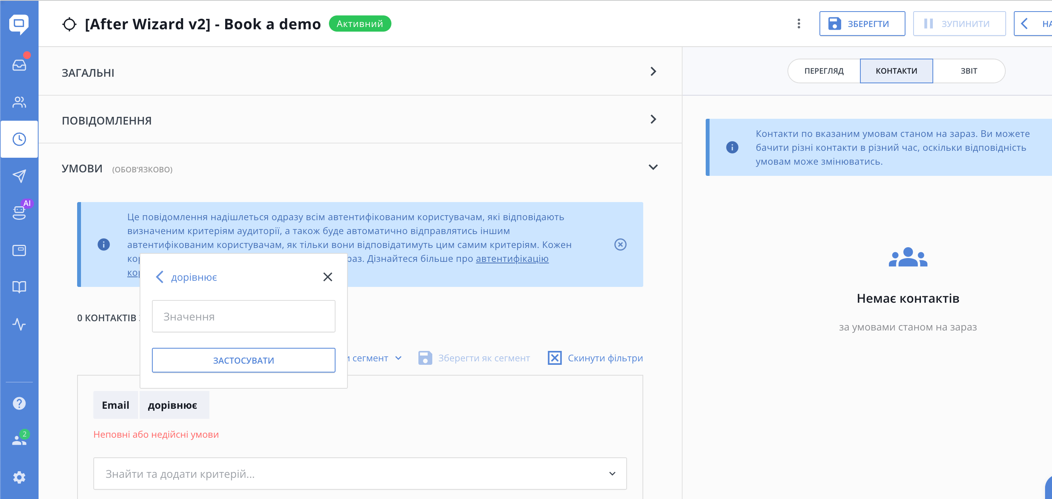Open the inbox icon in sidebar
Screen dimensions: 1052x499
point(19,65)
